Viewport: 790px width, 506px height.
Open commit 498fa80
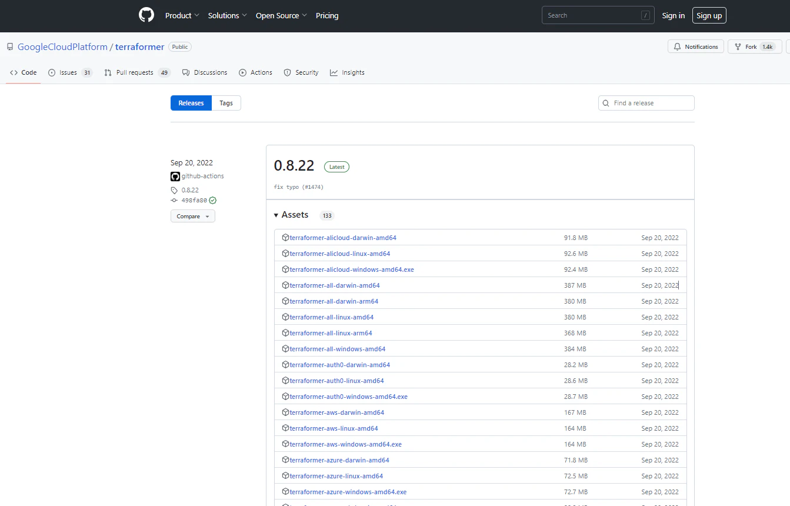[195, 201]
